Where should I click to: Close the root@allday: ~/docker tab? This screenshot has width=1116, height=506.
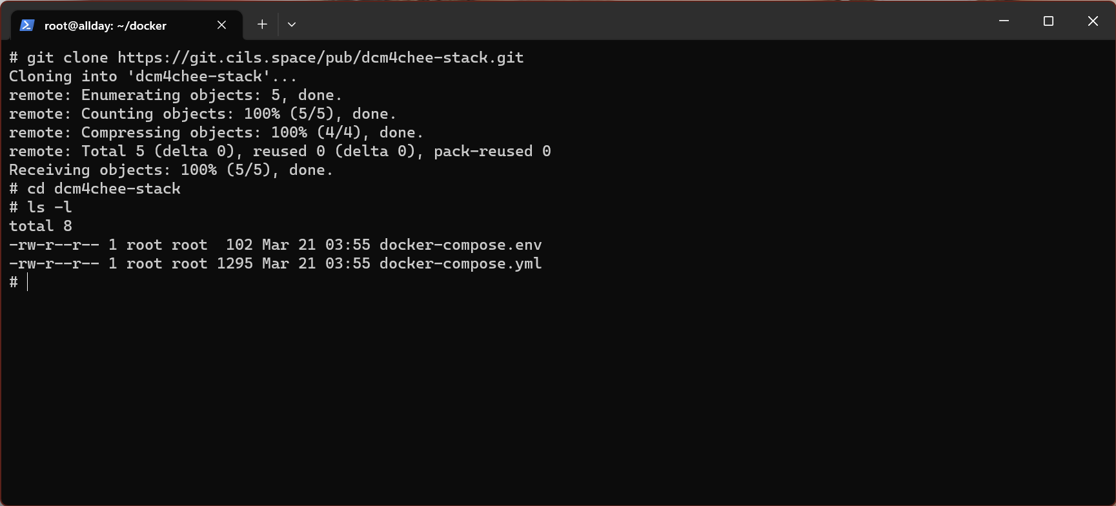point(221,25)
